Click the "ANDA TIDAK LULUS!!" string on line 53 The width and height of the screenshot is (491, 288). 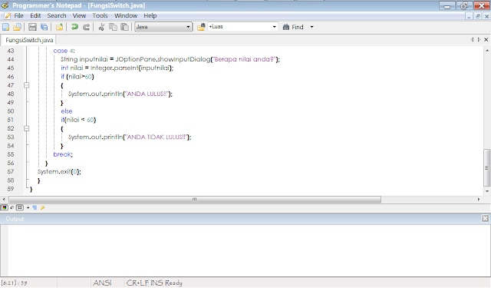pyautogui.click(x=157, y=137)
